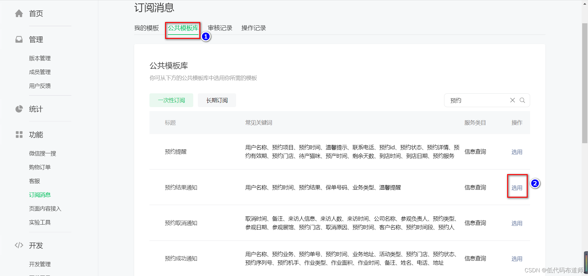Image resolution: width=588 pixels, height=276 pixels.
Task: Click 信息查询 in the 预约结果通知 row
Action: point(475,187)
